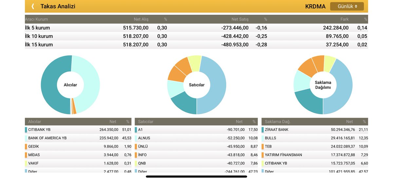
Task: Click the Saklama Dağ. table header
Action: (315, 122)
